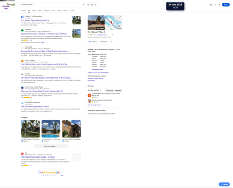Image resolution: width=233 pixels, height=188 pixels.
Task: Click info icon next to Google reviews
Action: coord(101,90)
